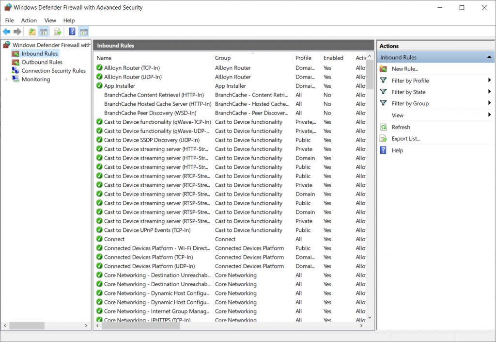
Task: Click the Forward arrow toolbar icon
Action: click(x=17, y=32)
